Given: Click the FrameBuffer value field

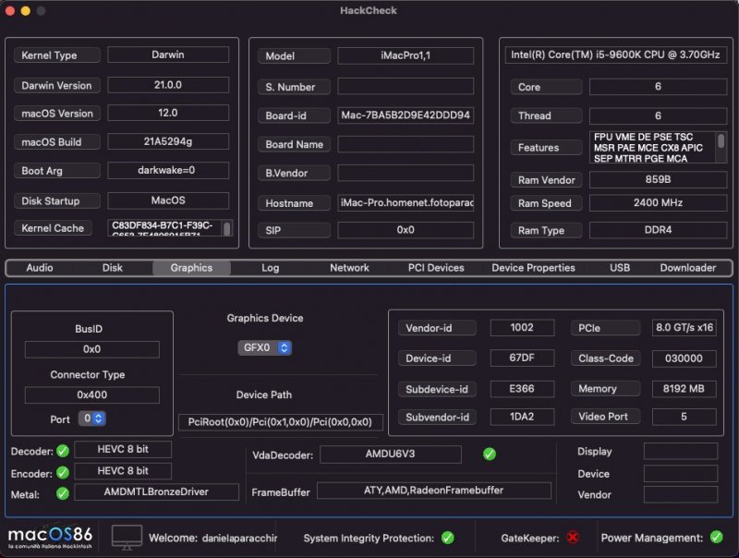Looking at the screenshot, I should [x=433, y=491].
